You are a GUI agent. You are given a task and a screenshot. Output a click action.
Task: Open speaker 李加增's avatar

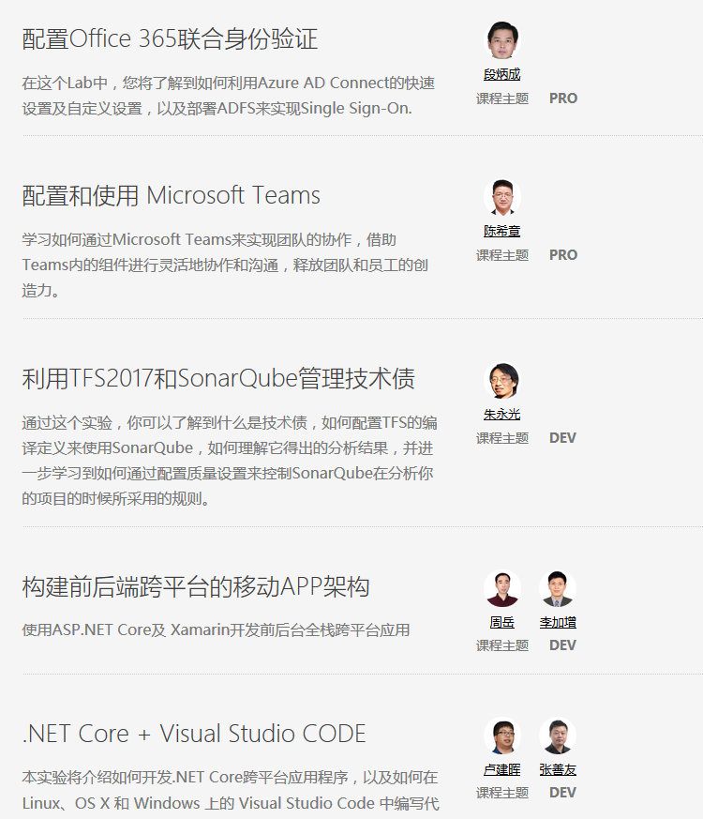click(x=558, y=588)
